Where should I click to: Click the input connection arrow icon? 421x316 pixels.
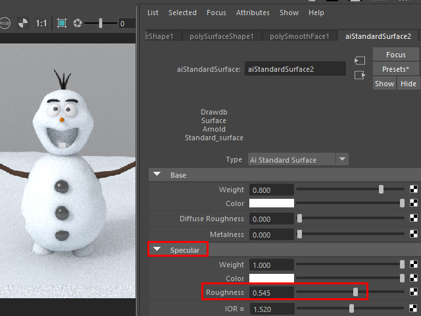(359, 61)
